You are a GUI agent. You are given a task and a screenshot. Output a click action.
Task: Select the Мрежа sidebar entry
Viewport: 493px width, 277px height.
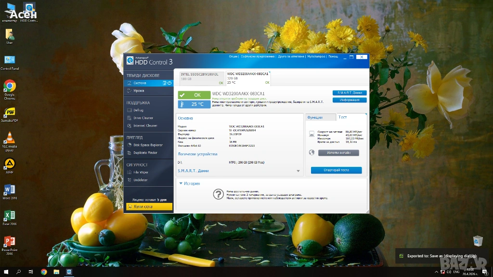tap(139, 90)
